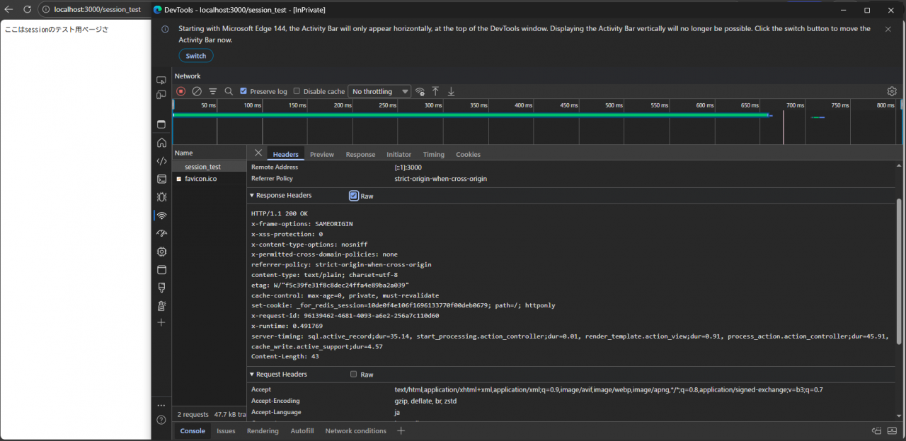Enable the Disable cache checkbox
This screenshot has width=906, height=441.
tap(297, 91)
